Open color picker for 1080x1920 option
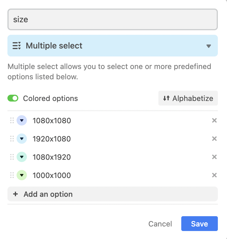Image resolution: width=227 pixels, height=239 pixels. (22, 157)
